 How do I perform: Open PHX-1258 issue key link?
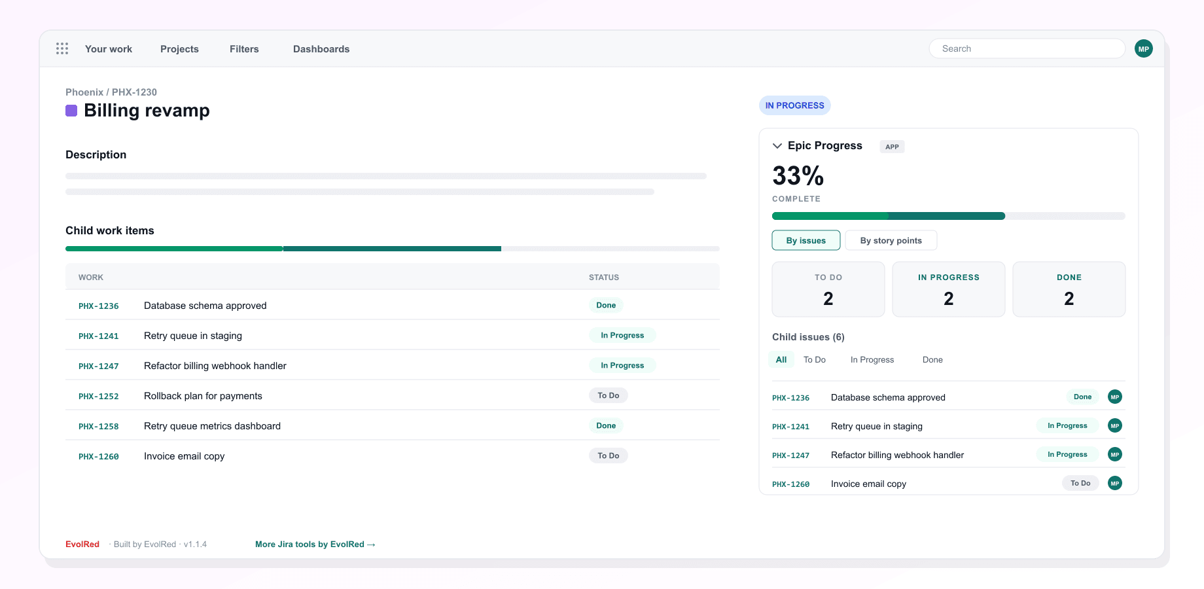[x=99, y=426]
